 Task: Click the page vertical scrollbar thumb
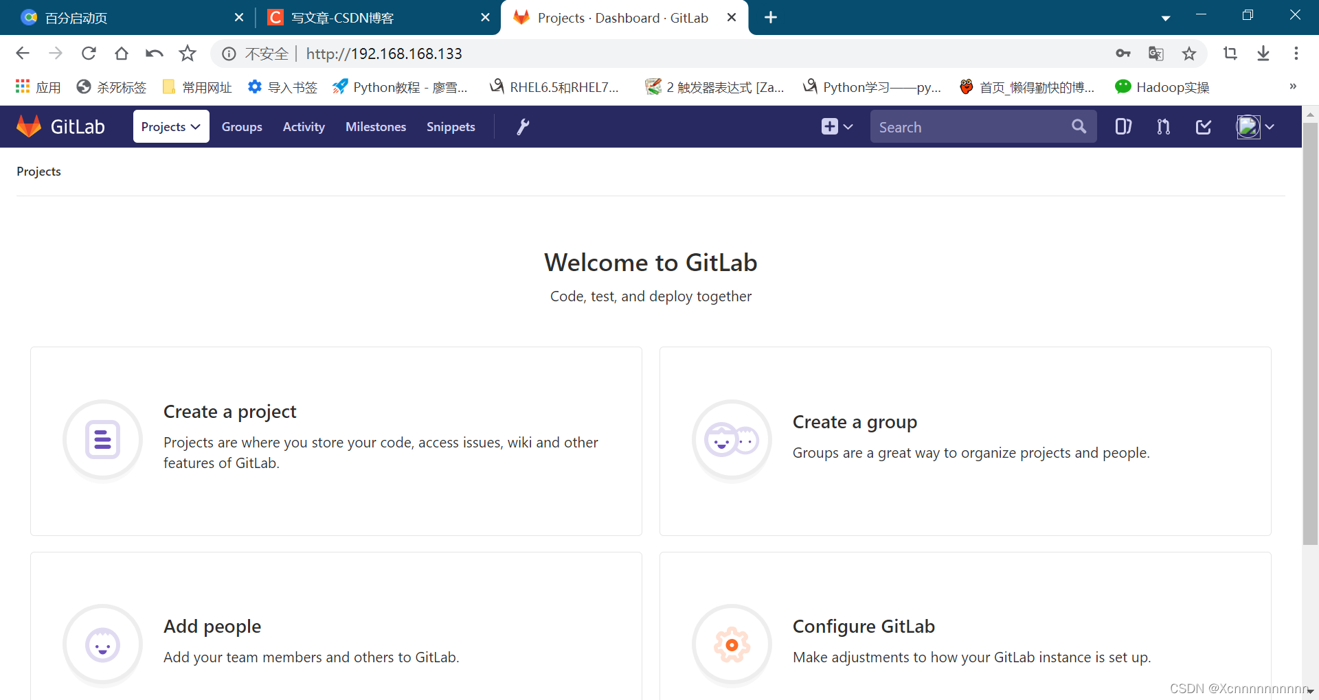[x=1310, y=334]
